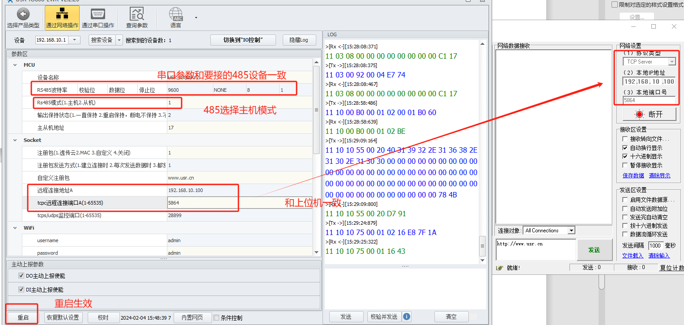The image size is (684, 325).
Task: Click the green 发送 button in network tool
Action: 594,250
